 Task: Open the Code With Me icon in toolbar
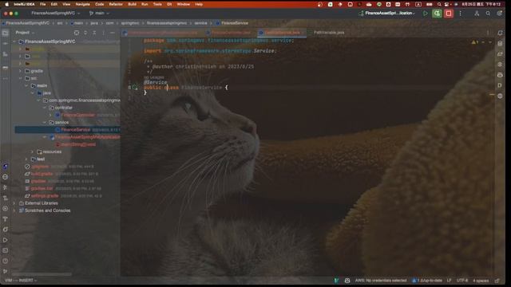point(477,14)
